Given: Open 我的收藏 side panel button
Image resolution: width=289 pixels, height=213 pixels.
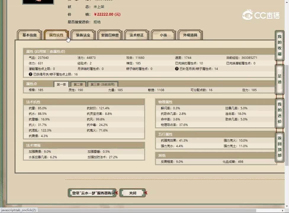Looking at the screenshot, I should pos(280,46).
